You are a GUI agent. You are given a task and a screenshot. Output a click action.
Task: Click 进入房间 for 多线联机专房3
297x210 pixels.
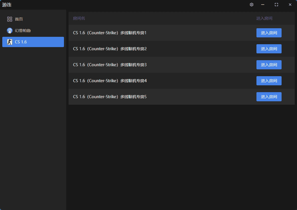(269, 65)
